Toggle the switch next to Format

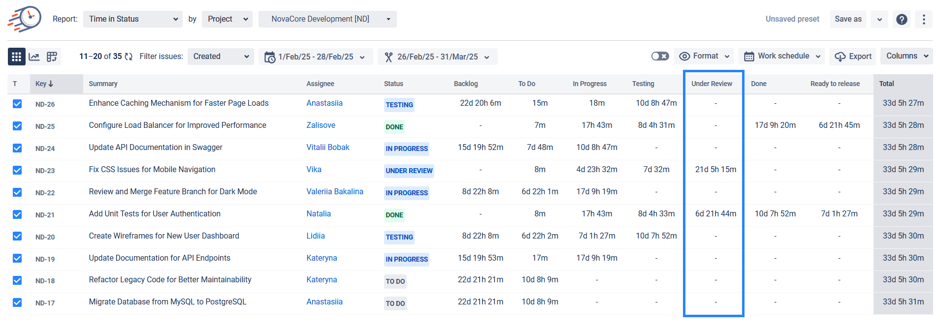(660, 56)
